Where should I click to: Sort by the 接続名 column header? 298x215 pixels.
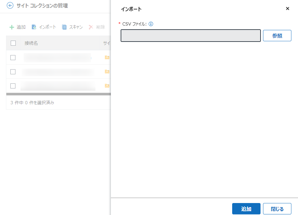click(31, 43)
